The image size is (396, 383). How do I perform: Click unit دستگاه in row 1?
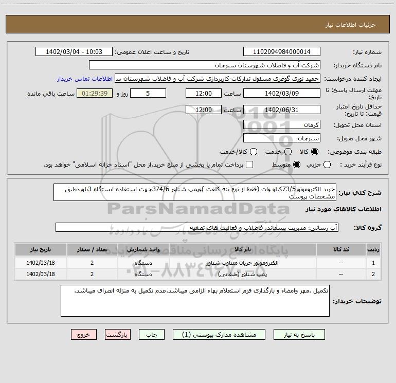(x=143, y=263)
